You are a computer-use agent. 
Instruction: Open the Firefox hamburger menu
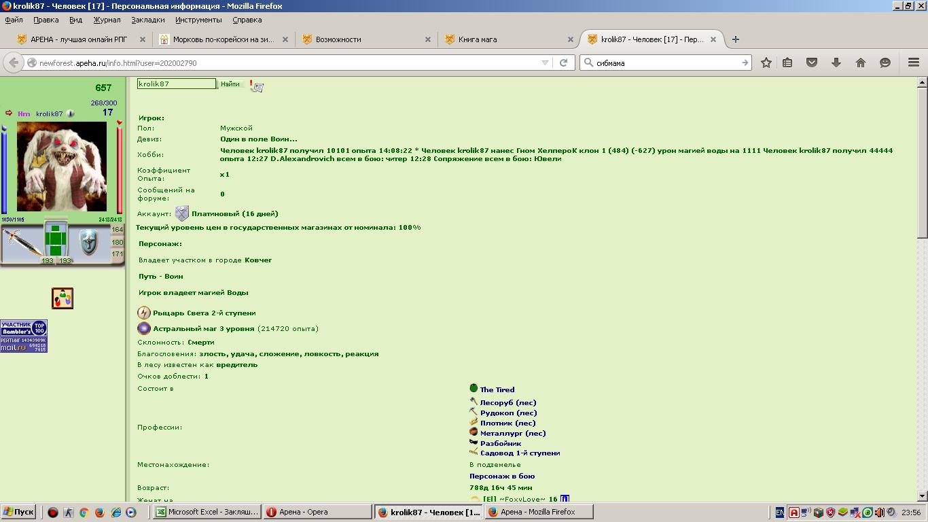click(914, 63)
